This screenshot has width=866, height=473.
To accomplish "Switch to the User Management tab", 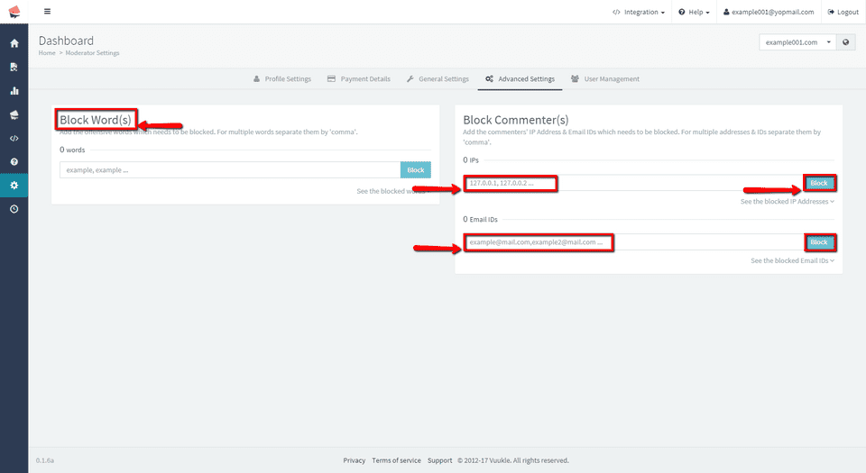I will point(604,79).
